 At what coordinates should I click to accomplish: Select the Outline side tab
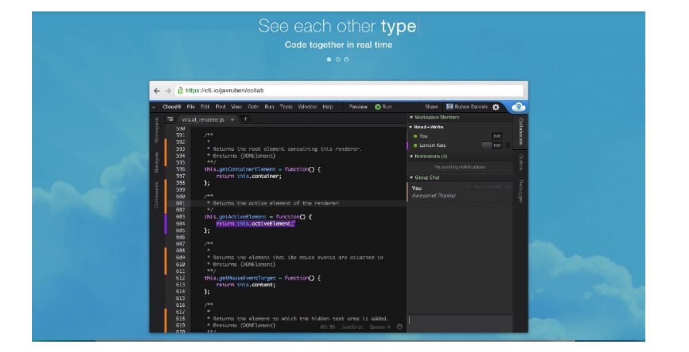(521, 162)
